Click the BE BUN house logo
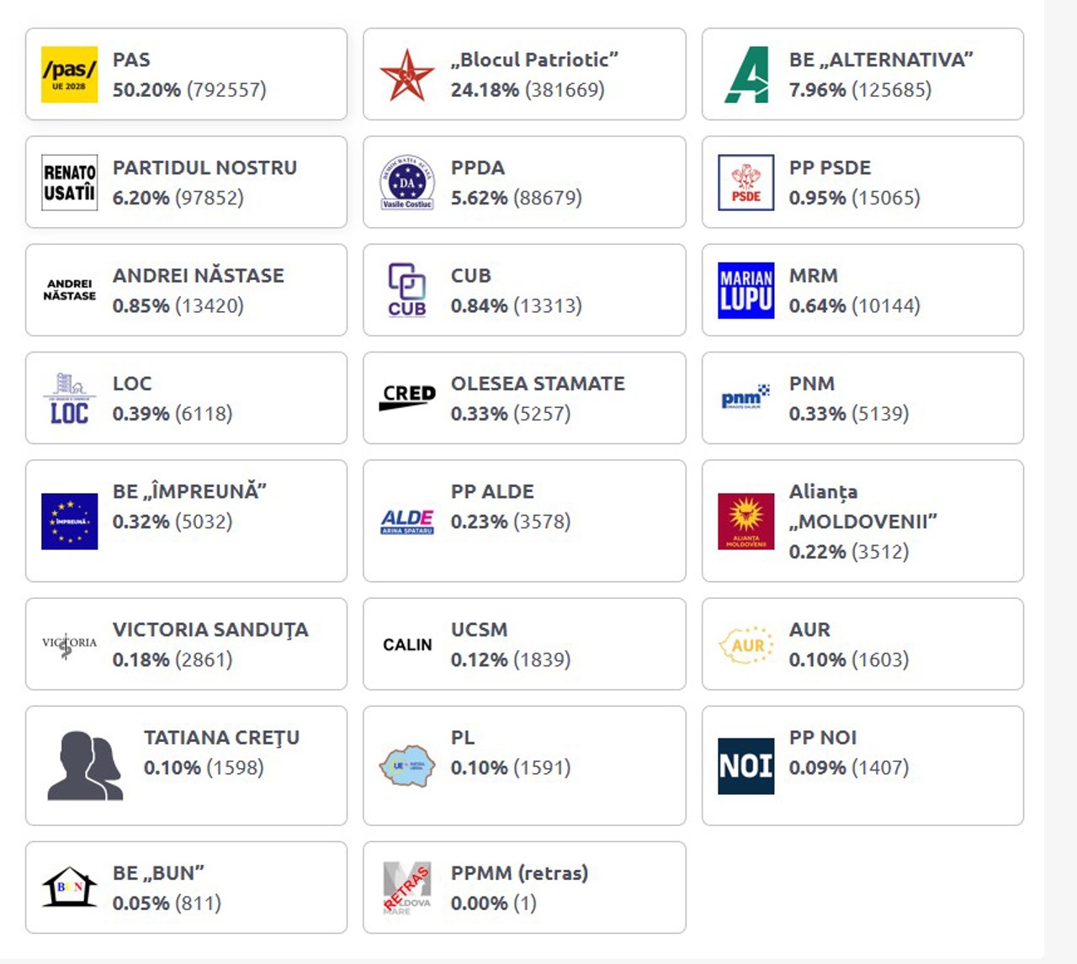This screenshot has height=964, width=1077. (x=69, y=887)
